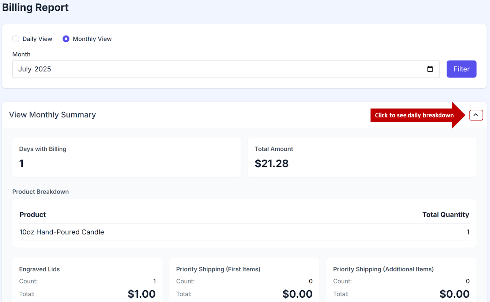Click the Product column header
The image size is (490, 302).
pos(32,215)
